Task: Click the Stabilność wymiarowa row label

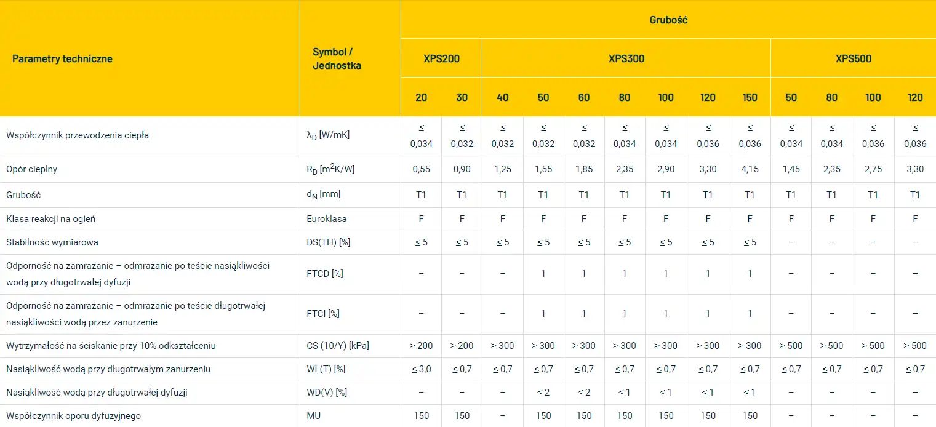Action: (x=52, y=242)
